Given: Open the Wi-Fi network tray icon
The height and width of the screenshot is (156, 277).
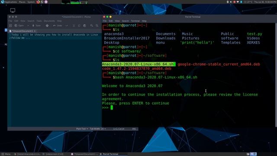Looking at the screenshot, I should 238,2.
